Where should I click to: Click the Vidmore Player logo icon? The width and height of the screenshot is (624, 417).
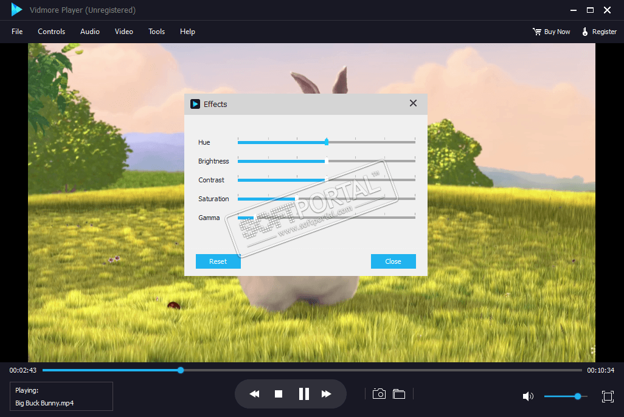[16, 10]
